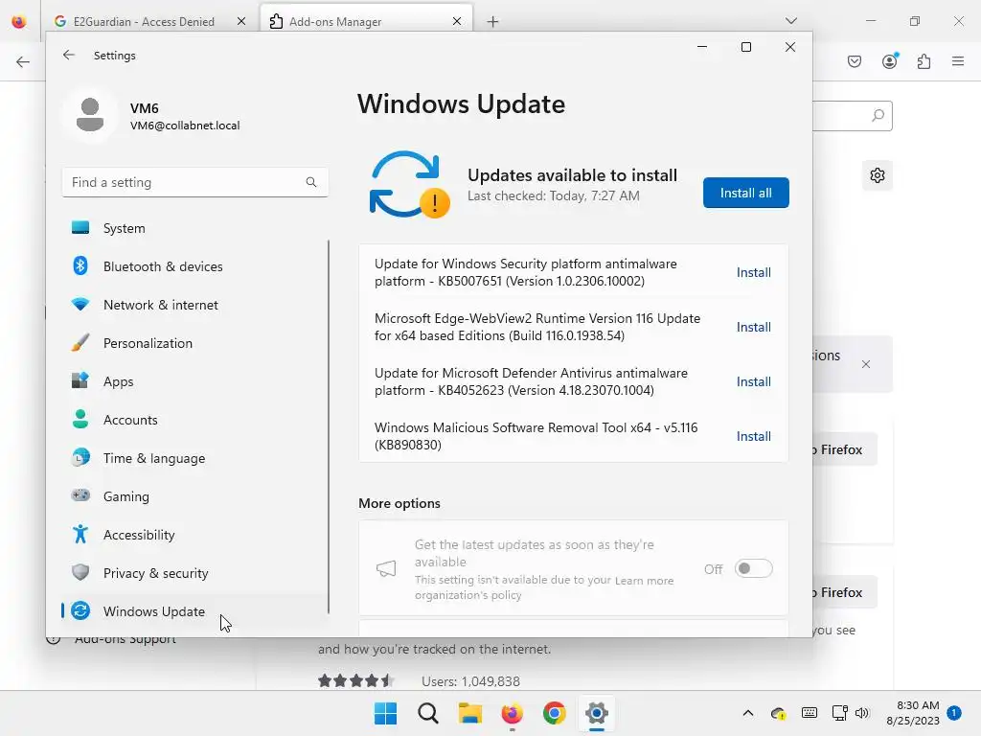
Task: Click Add-ons Manager gear icon
Action: click(878, 175)
